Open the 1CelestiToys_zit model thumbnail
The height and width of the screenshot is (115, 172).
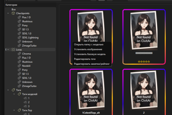tap(91, 90)
